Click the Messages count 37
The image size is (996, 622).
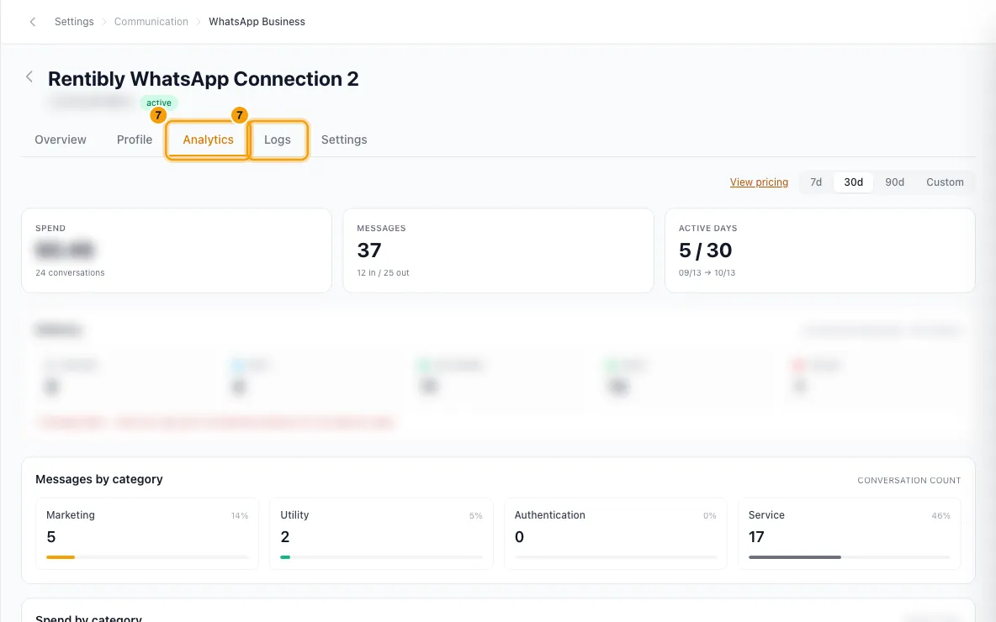pyautogui.click(x=369, y=250)
